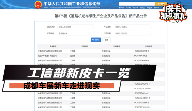Open the 查办事 link
Image resolution: width=192 pixels, height=111 pixels.
(136, 7)
